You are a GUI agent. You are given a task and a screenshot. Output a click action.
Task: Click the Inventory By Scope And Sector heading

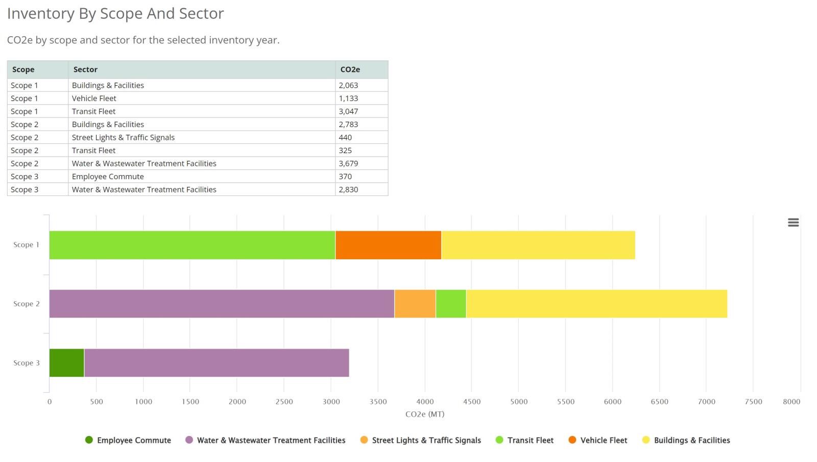[115, 13]
